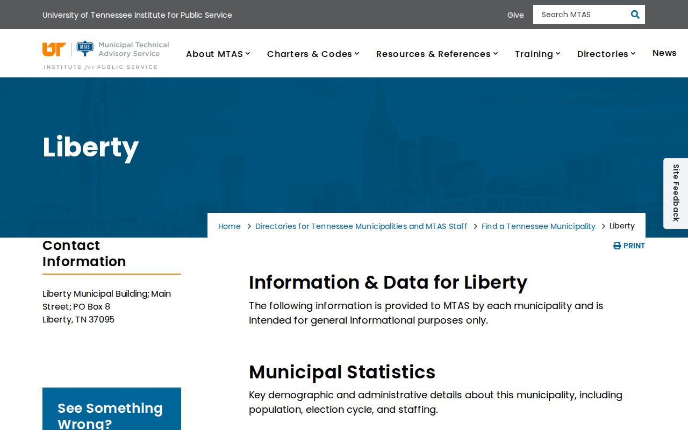The width and height of the screenshot is (688, 430).
Task: Go to the News page
Action: [664, 53]
